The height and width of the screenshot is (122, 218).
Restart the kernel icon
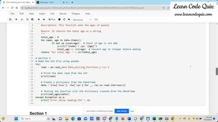click(x=64, y=20)
